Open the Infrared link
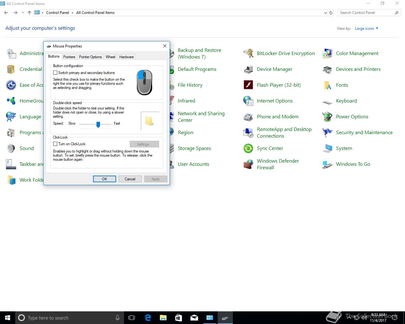This screenshot has width=405, height=324. coord(186,101)
